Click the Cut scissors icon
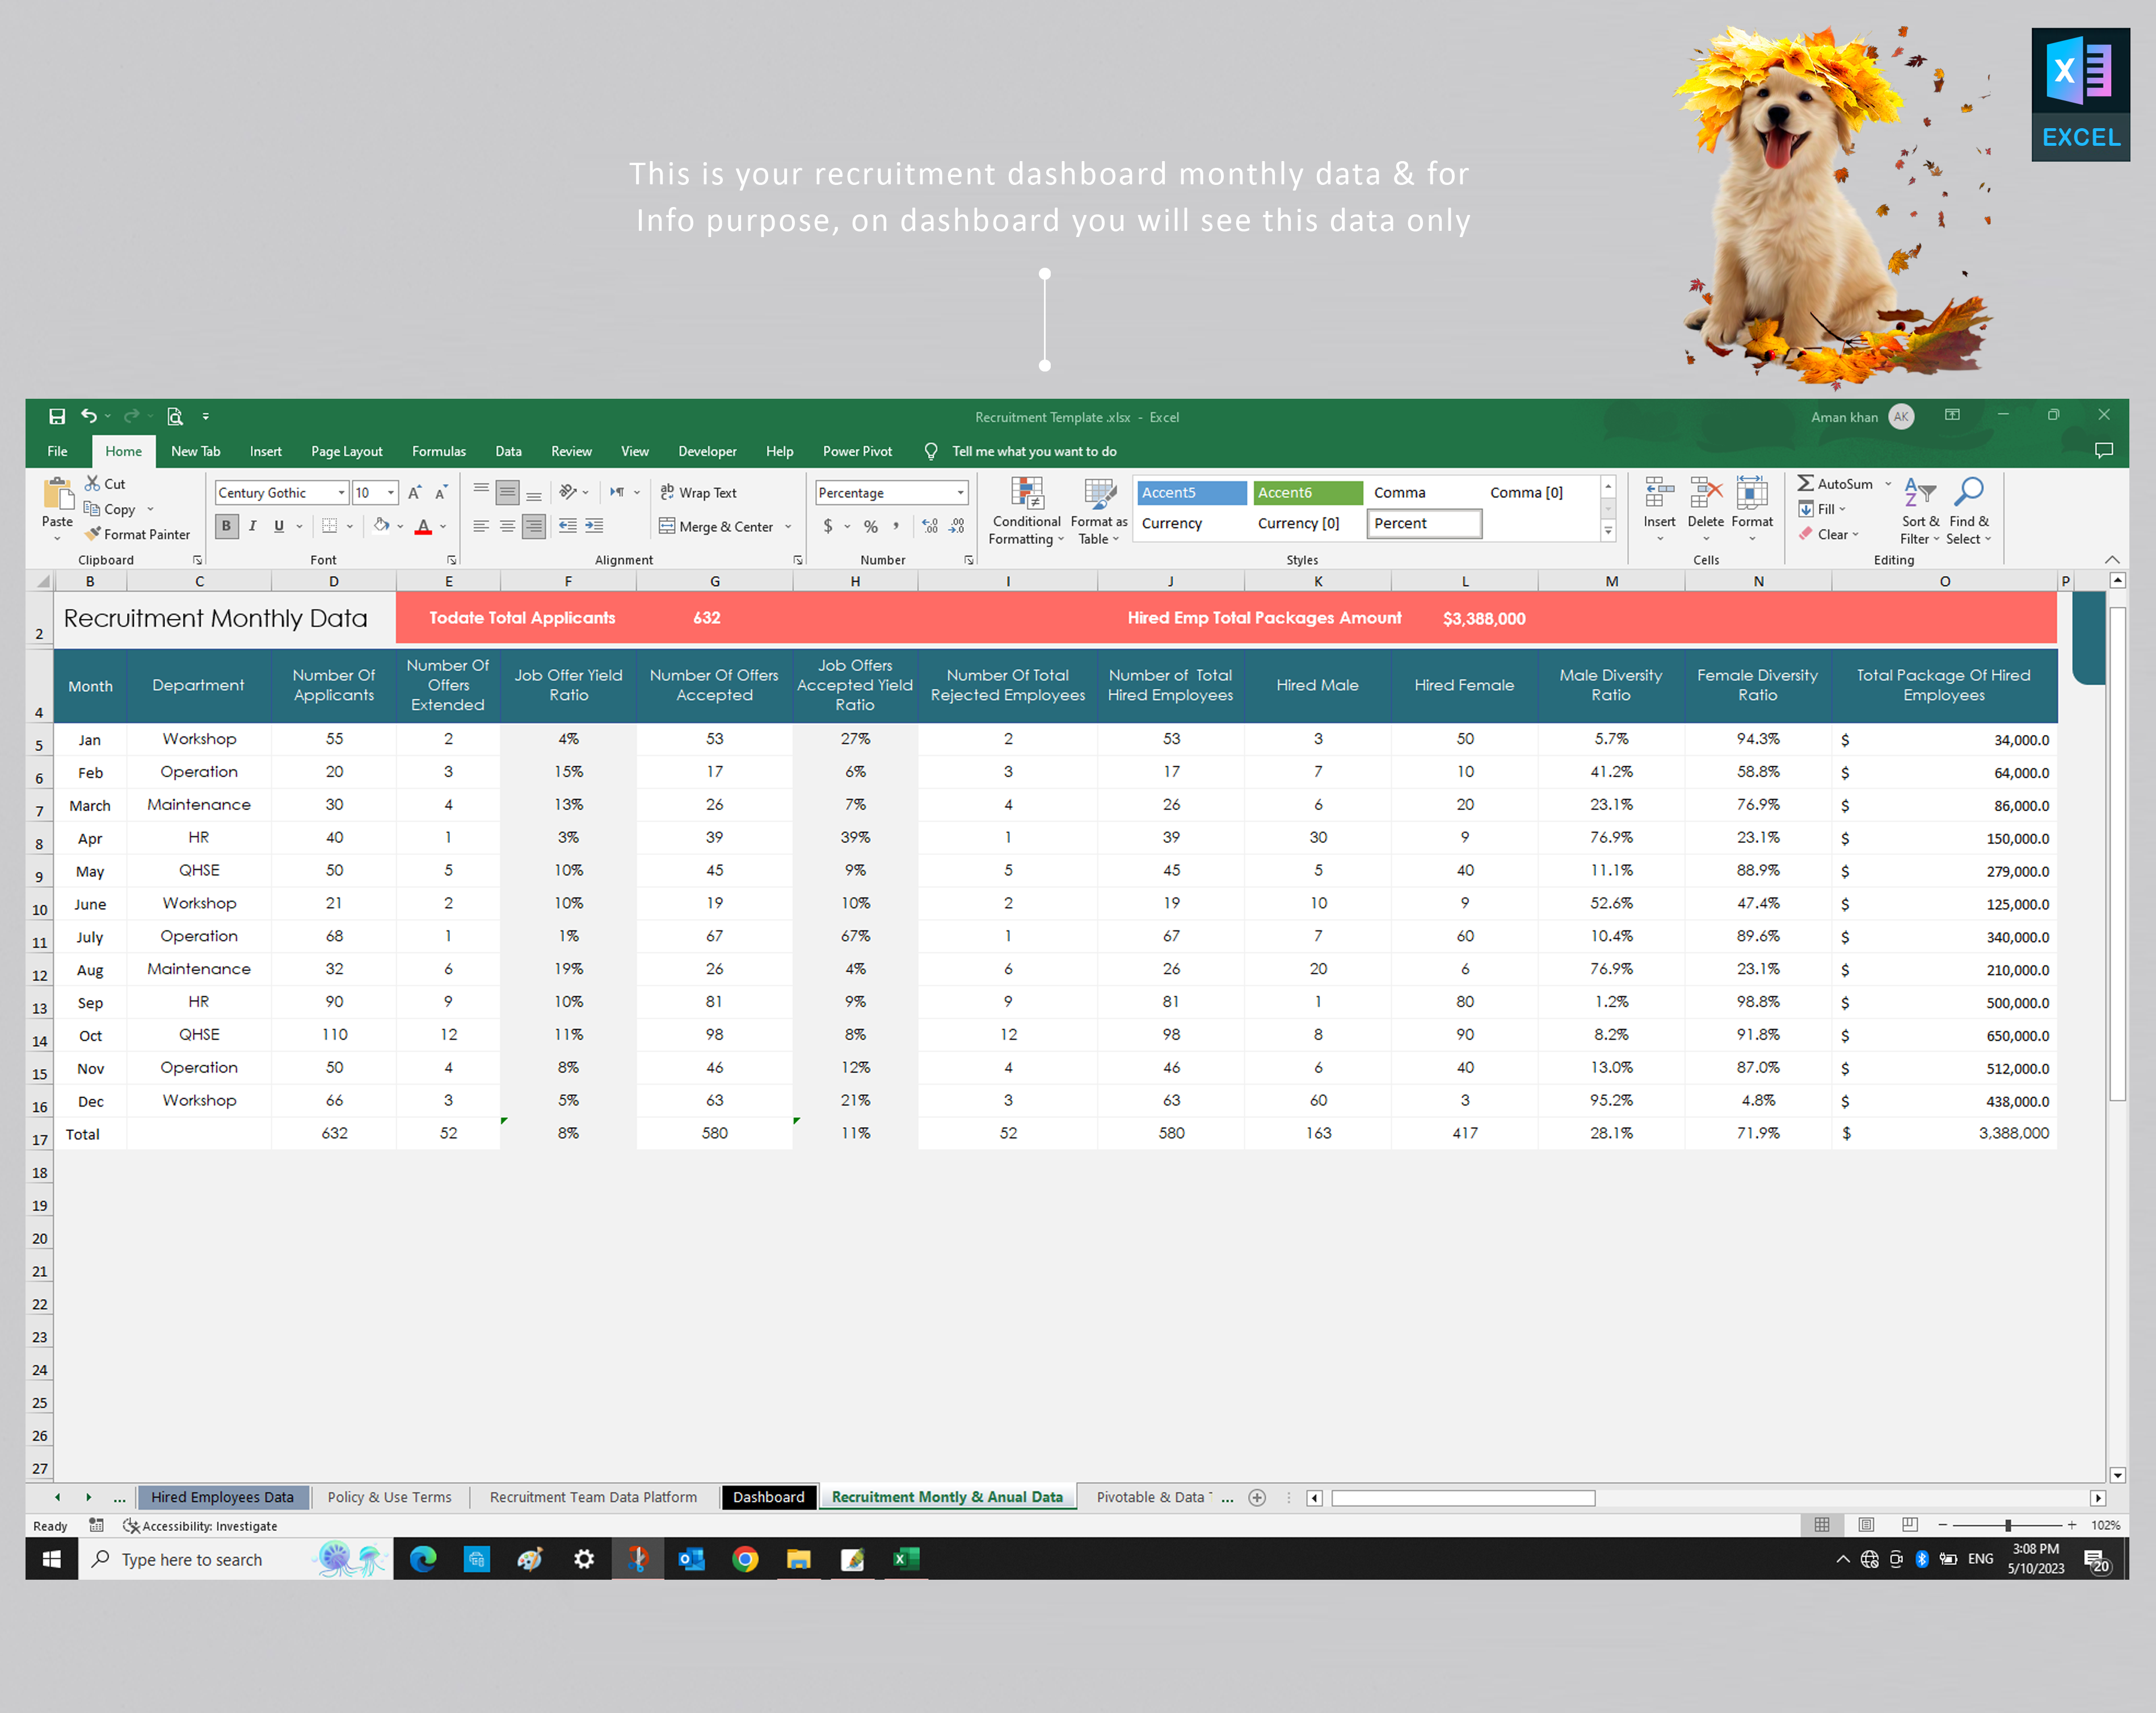 [x=92, y=483]
